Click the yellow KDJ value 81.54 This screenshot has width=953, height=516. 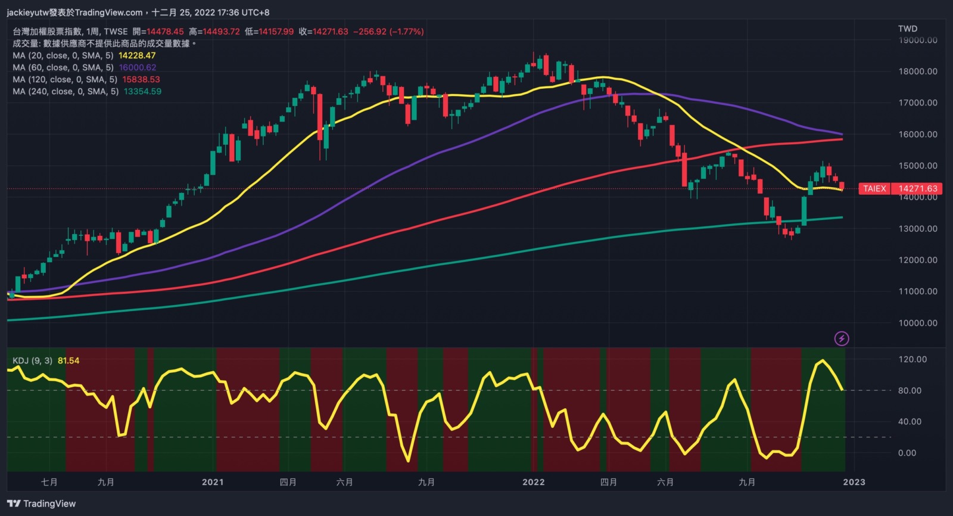click(68, 360)
